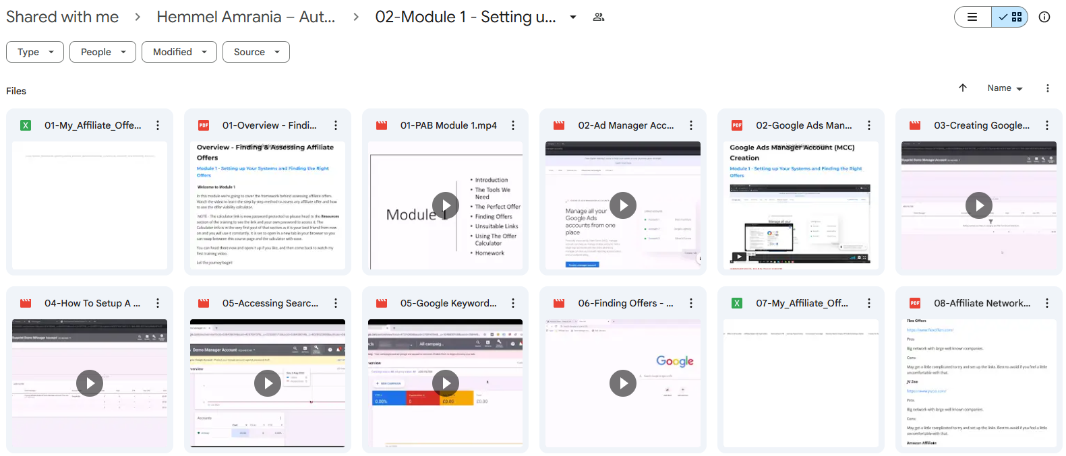Open more sort options menu
1066x456 pixels.
point(1047,88)
